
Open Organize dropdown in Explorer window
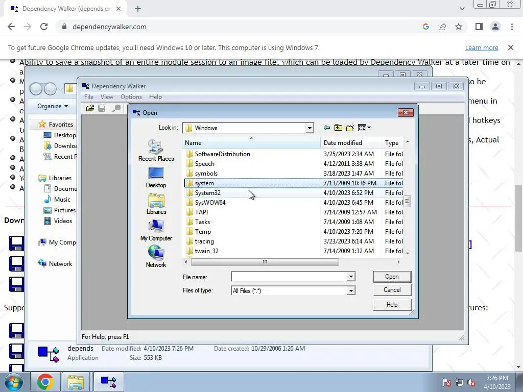coord(53,106)
